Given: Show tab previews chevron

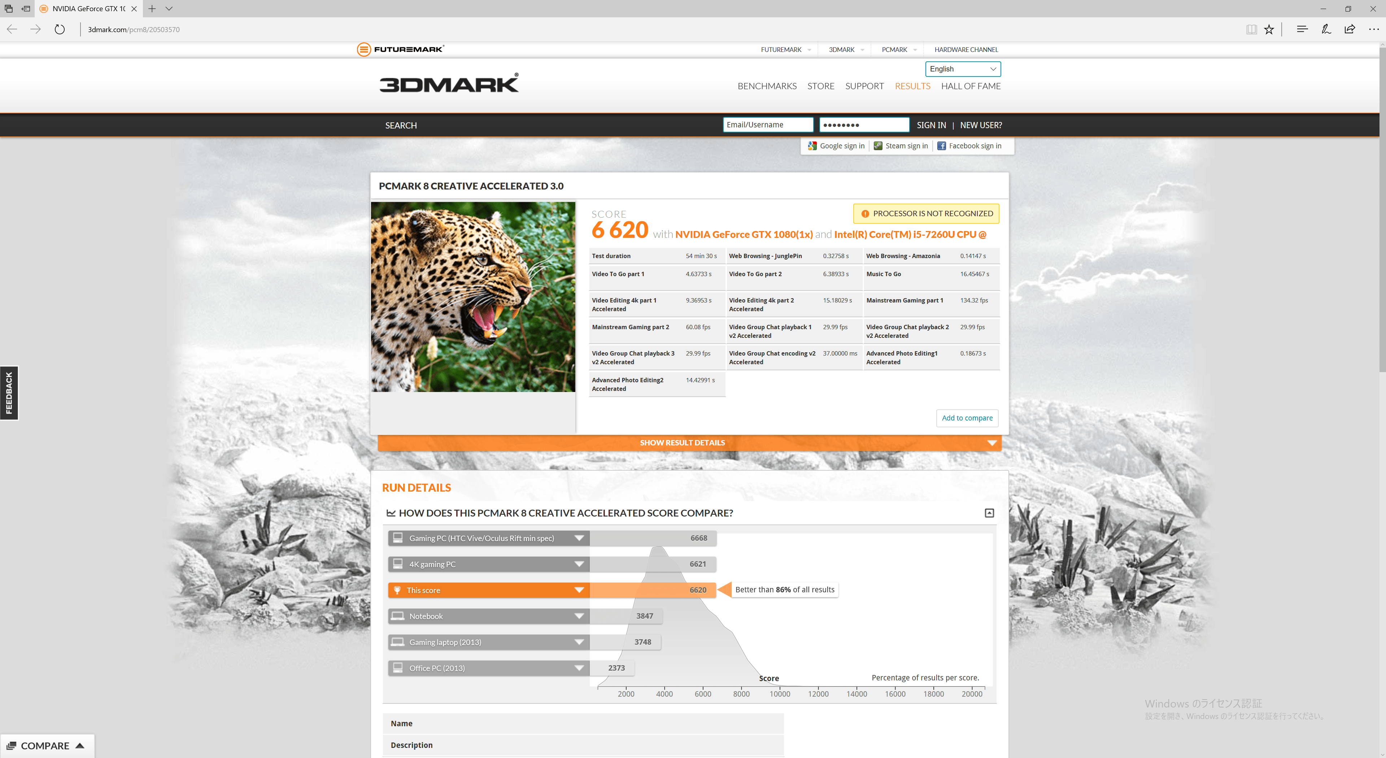Looking at the screenshot, I should (169, 9).
